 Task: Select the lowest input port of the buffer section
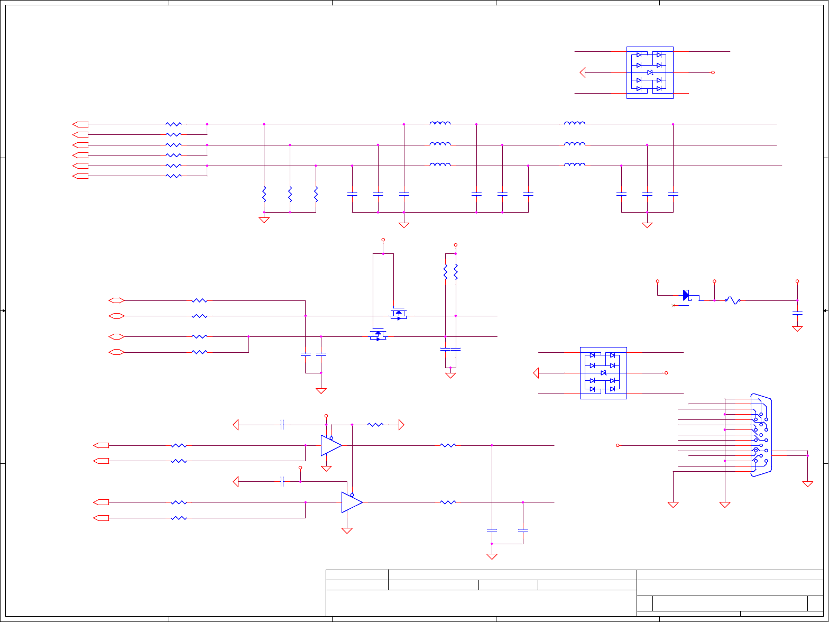tap(101, 518)
